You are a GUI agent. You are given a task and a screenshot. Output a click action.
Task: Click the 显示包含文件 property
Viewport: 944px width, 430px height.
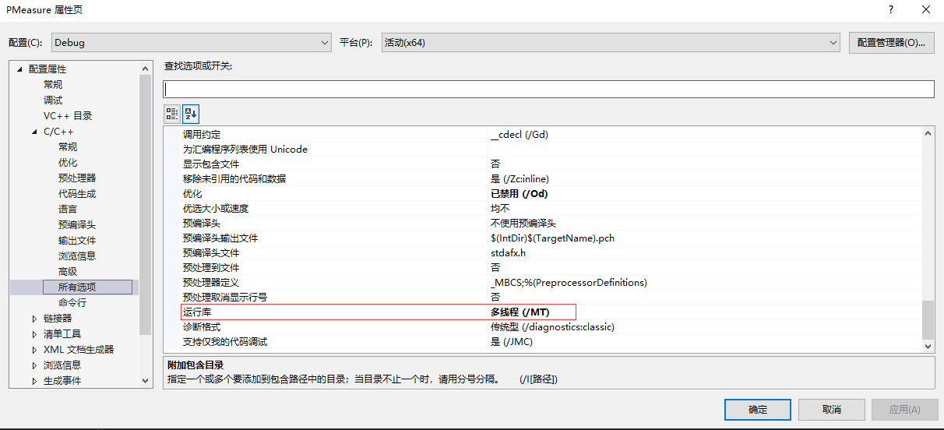[211, 164]
